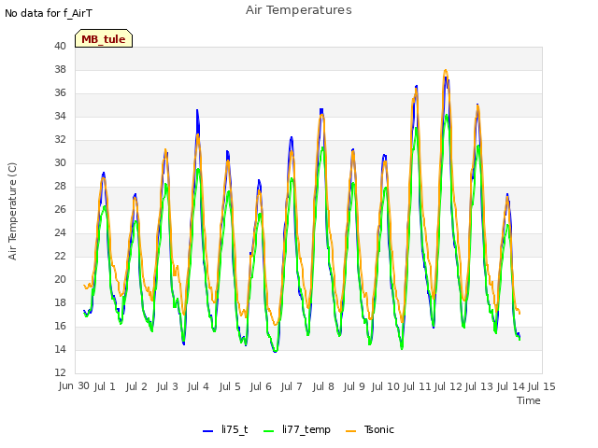The width and height of the screenshot is (598, 448).
Task: Click the Jul 15 x-axis tick label
Action: coord(542,386)
